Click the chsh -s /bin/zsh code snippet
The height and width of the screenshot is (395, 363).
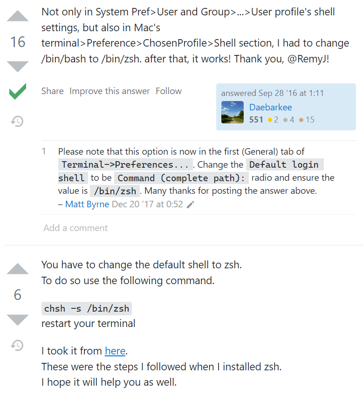pos(87,308)
